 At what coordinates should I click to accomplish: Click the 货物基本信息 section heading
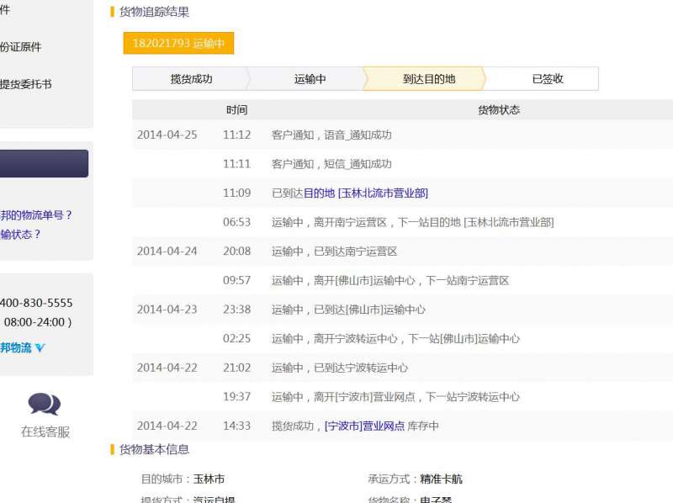pos(154,450)
